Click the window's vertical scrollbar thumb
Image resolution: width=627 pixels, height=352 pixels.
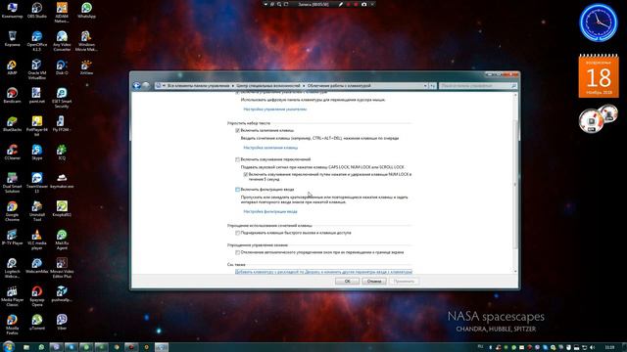click(515, 184)
